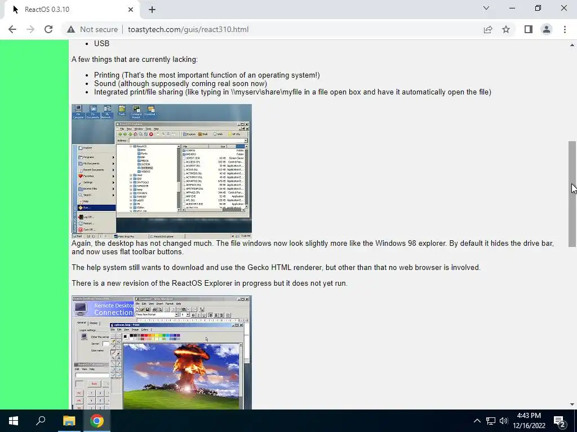The height and width of the screenshot is (432, 577).
Task: Open the Windows Start menu
Action: pyautogui.click(x=14, y=421)
